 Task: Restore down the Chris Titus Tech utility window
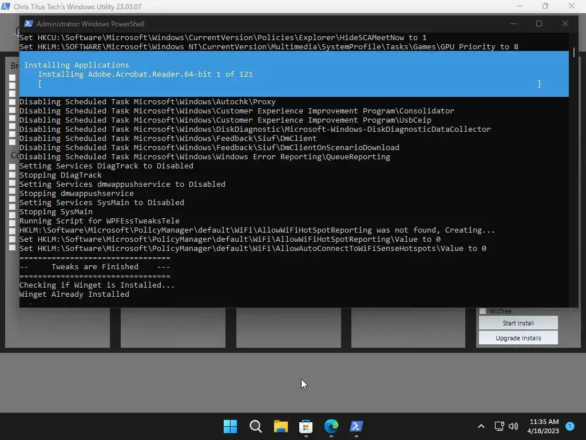click(545, 6)
